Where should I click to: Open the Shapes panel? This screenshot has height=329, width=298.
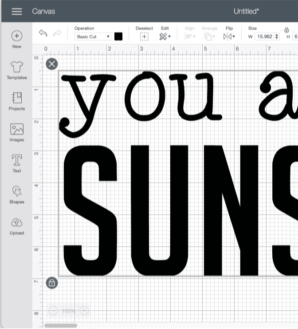coord(16,194)
